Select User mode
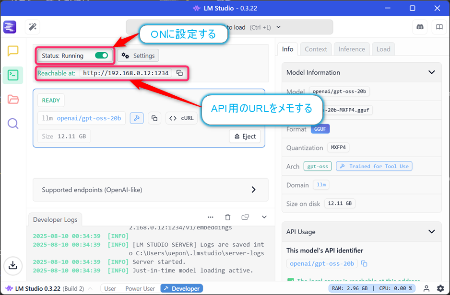Screen dimensions: 450x295 [x=110, y=288]
